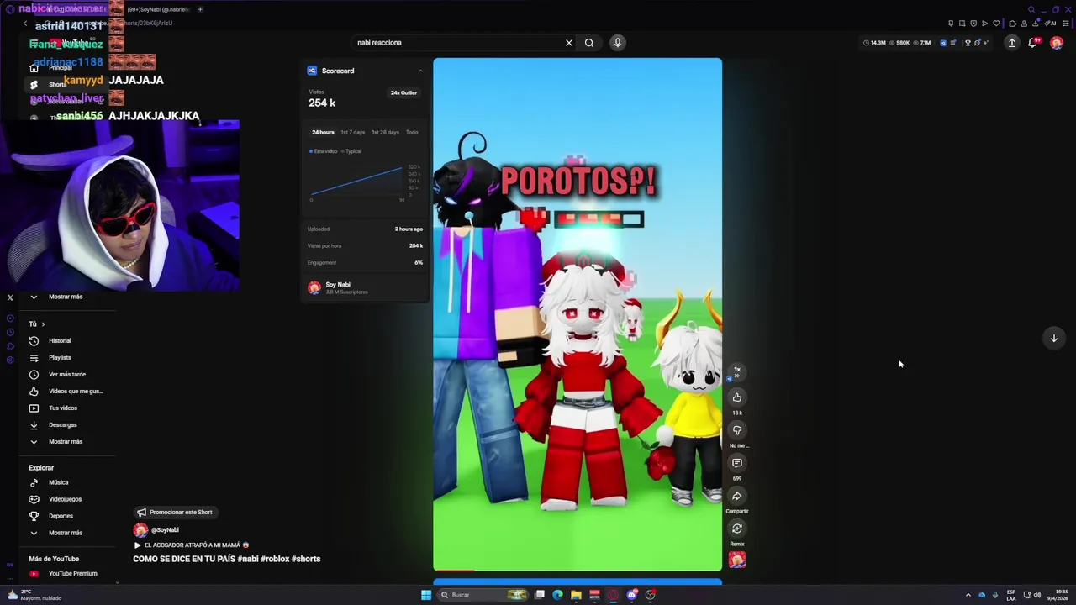Viewport: 1076px width, 605px height.
Task: Open X (Twitter) in browser sidebar
Action: tap(10, 297)
